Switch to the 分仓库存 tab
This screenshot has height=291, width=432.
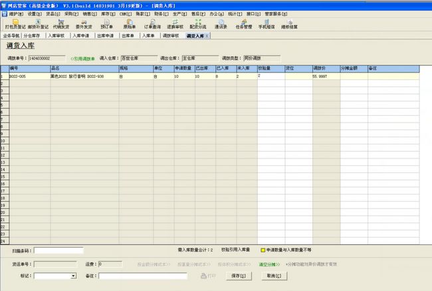tap(32, 36)
